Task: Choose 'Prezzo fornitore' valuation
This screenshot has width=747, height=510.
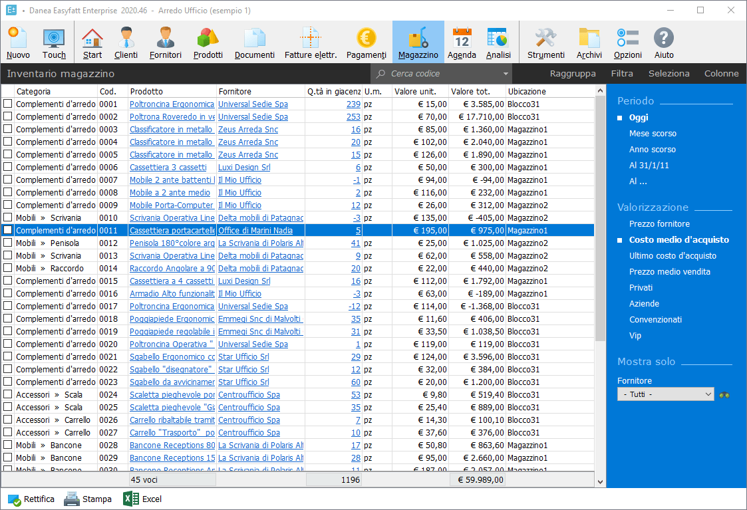Action: tap(659, 224)
